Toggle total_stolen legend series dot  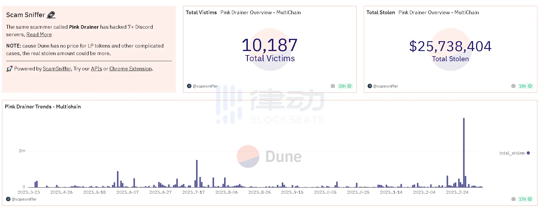click(528, 153)
